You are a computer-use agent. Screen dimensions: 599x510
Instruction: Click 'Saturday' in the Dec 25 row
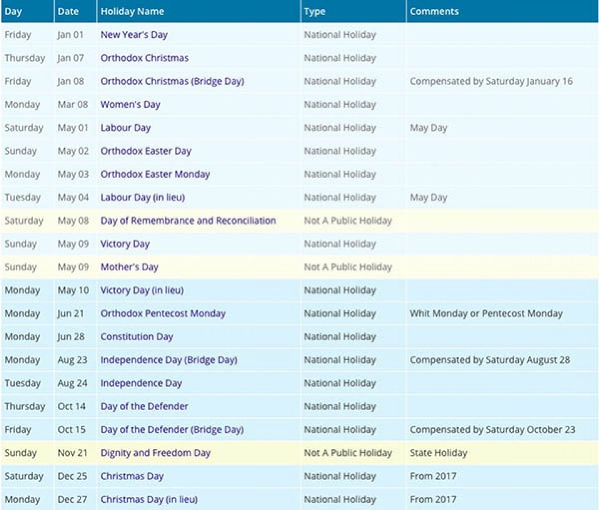(x=24, y=476)
